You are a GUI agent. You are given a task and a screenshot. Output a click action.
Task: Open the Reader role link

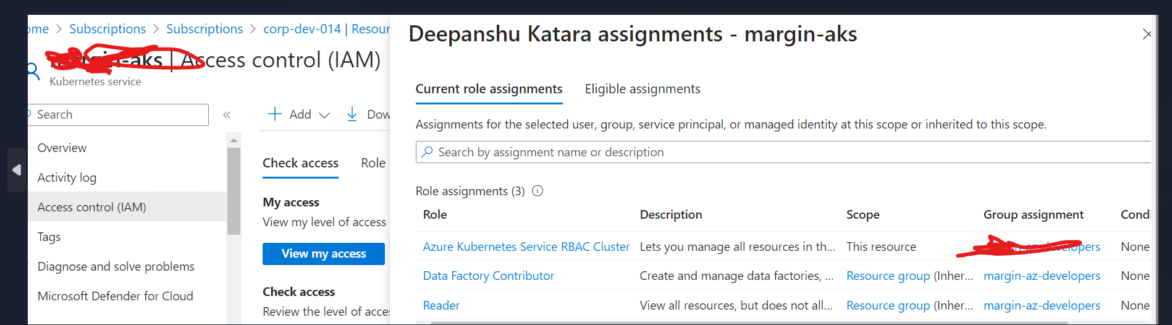pos(441,305)
